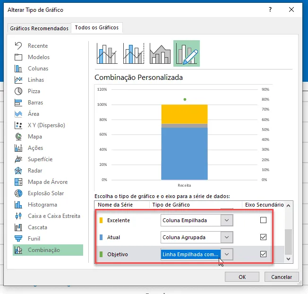Expand chart type dropdown for Objetivo
The height and width of the screenshot is (294, 308).
point(227,254)
